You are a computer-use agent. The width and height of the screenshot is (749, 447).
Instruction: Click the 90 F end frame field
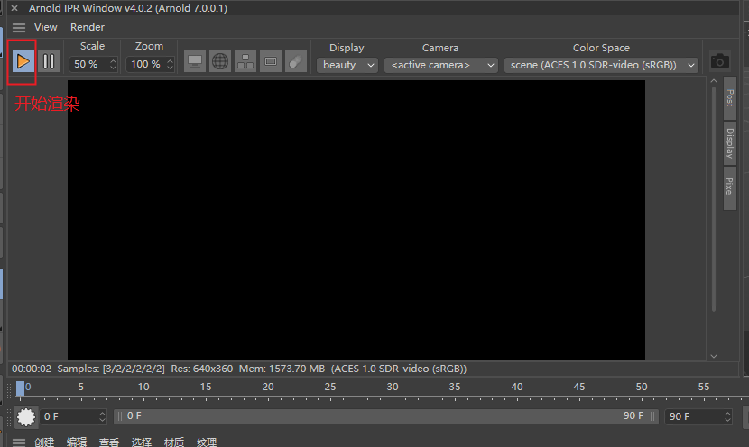698,416
